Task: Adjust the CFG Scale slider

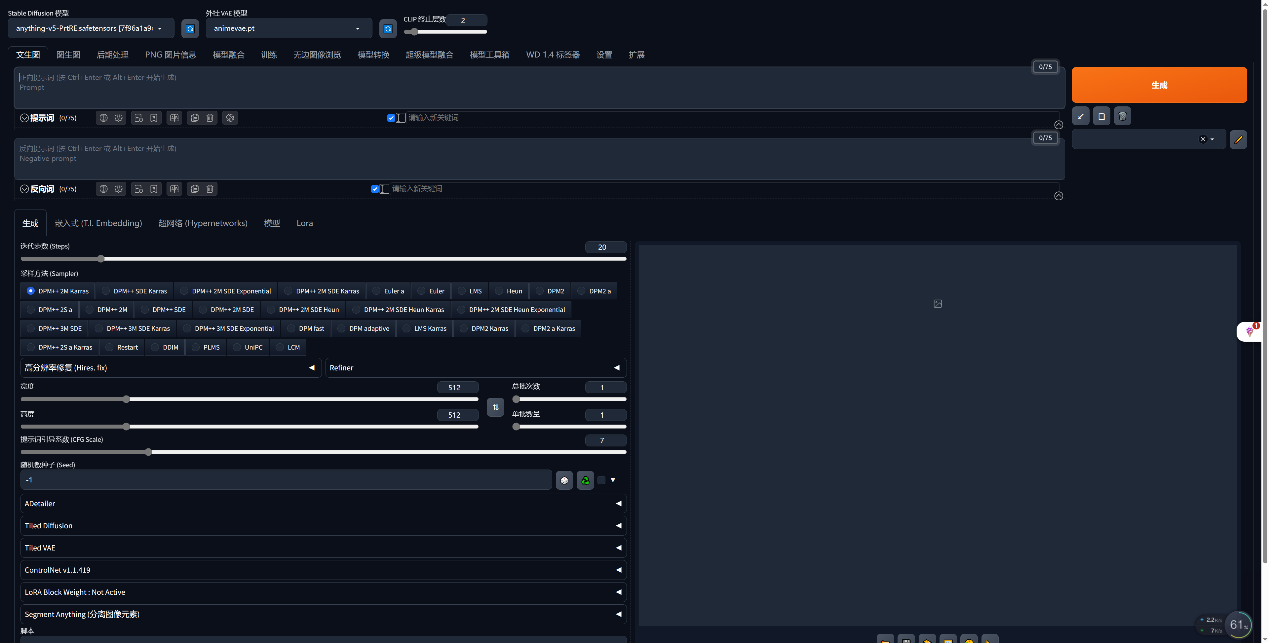Action: pyautogui.click(x=323, y=452)
